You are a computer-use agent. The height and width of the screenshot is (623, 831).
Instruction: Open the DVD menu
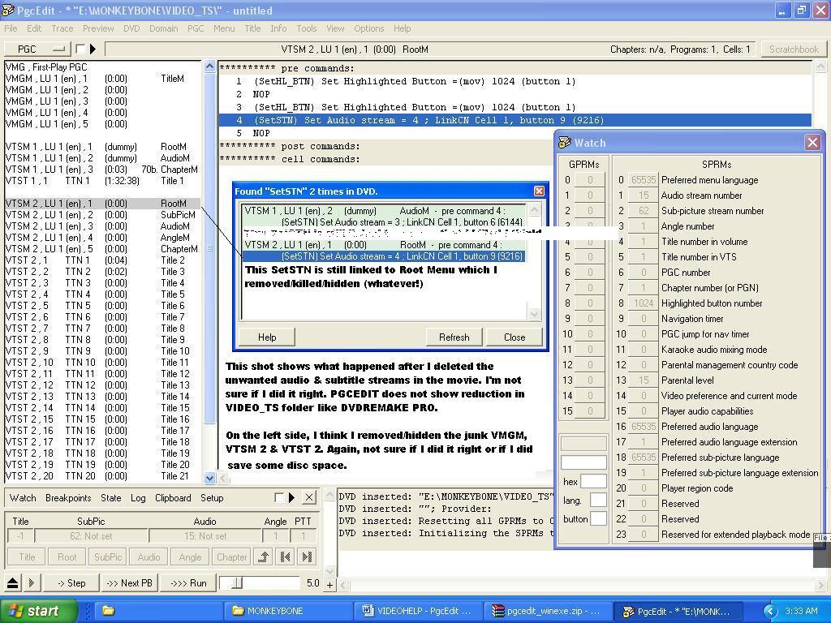[131, 28]
